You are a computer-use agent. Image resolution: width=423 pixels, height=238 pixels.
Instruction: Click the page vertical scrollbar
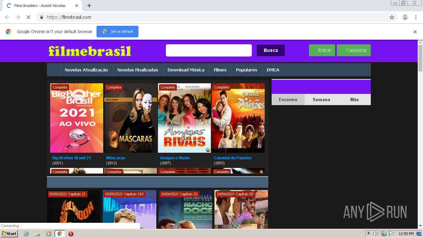(420, 58)
